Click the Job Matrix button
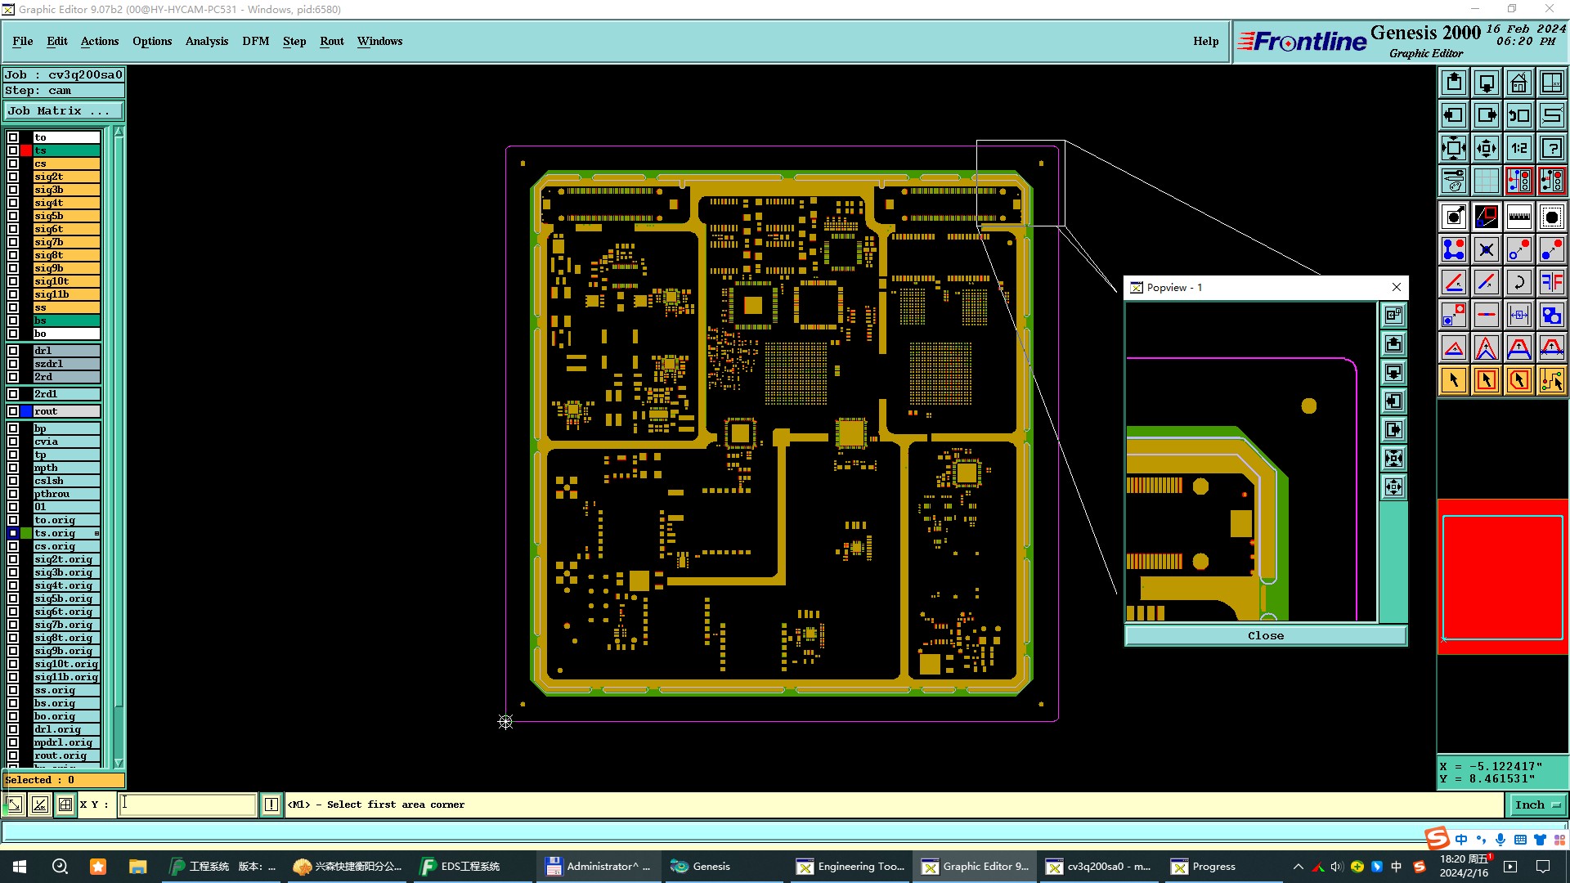The image size is (1570, 883). pos(64,111)
